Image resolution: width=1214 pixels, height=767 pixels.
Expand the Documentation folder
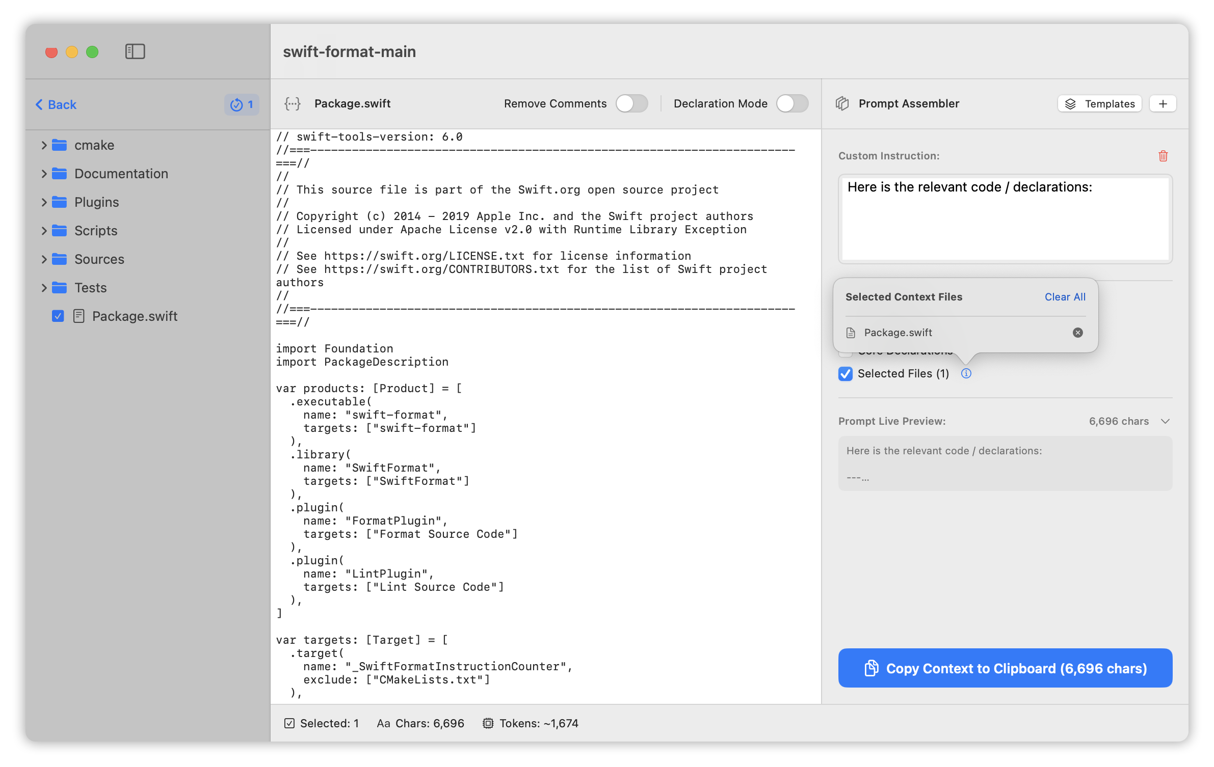click(44, 174)
